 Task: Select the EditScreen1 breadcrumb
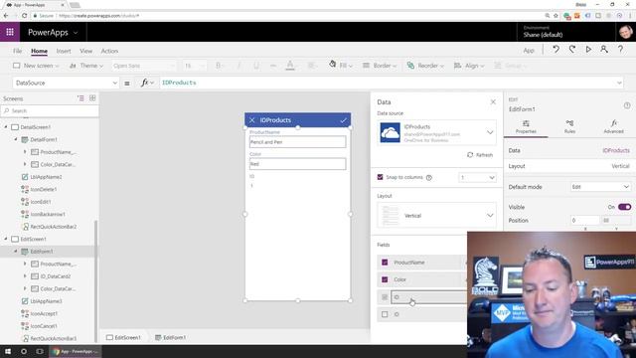(x=123, y=337)
